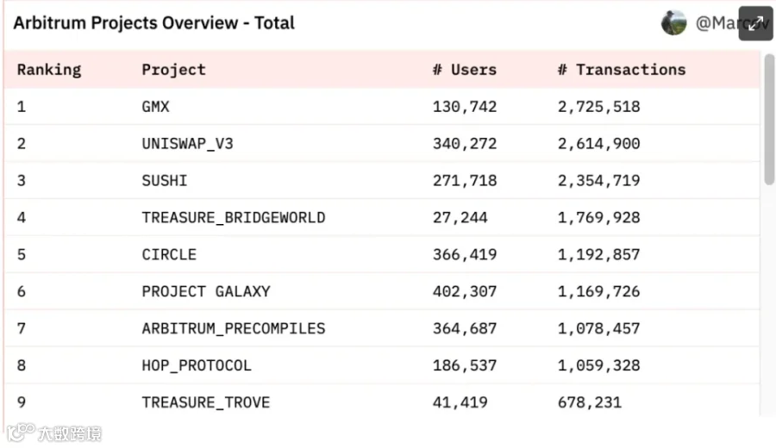Click the TREASURE_TROVE project cell
The image size is (776, 448).
coord(205,402)
